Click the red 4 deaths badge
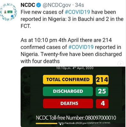This screenshot has height=127, width=126. [x=102, y=104]
